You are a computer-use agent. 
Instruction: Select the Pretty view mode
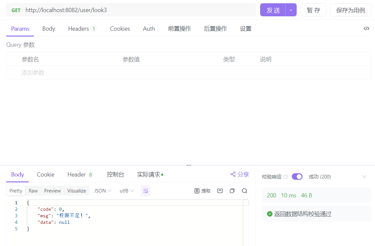(16, 191)
